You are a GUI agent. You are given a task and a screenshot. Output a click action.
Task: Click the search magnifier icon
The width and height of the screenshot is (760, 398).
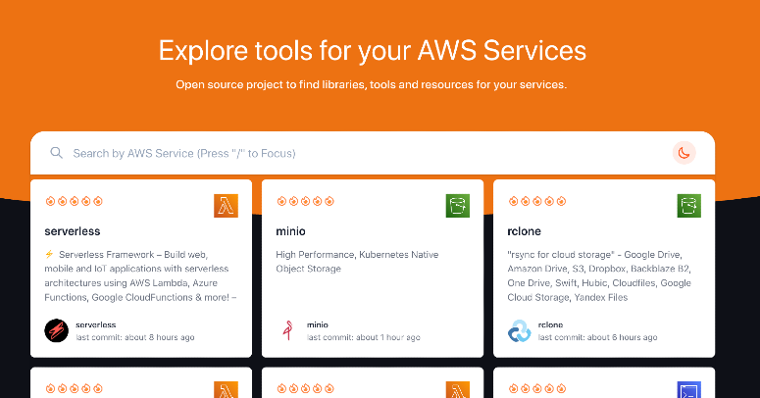pyautogui.click(x=56, y=153)
